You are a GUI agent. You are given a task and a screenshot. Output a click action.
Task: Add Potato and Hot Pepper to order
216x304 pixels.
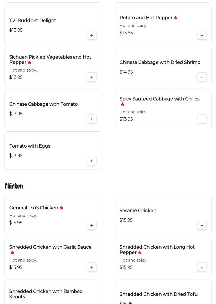pos(202,35)
